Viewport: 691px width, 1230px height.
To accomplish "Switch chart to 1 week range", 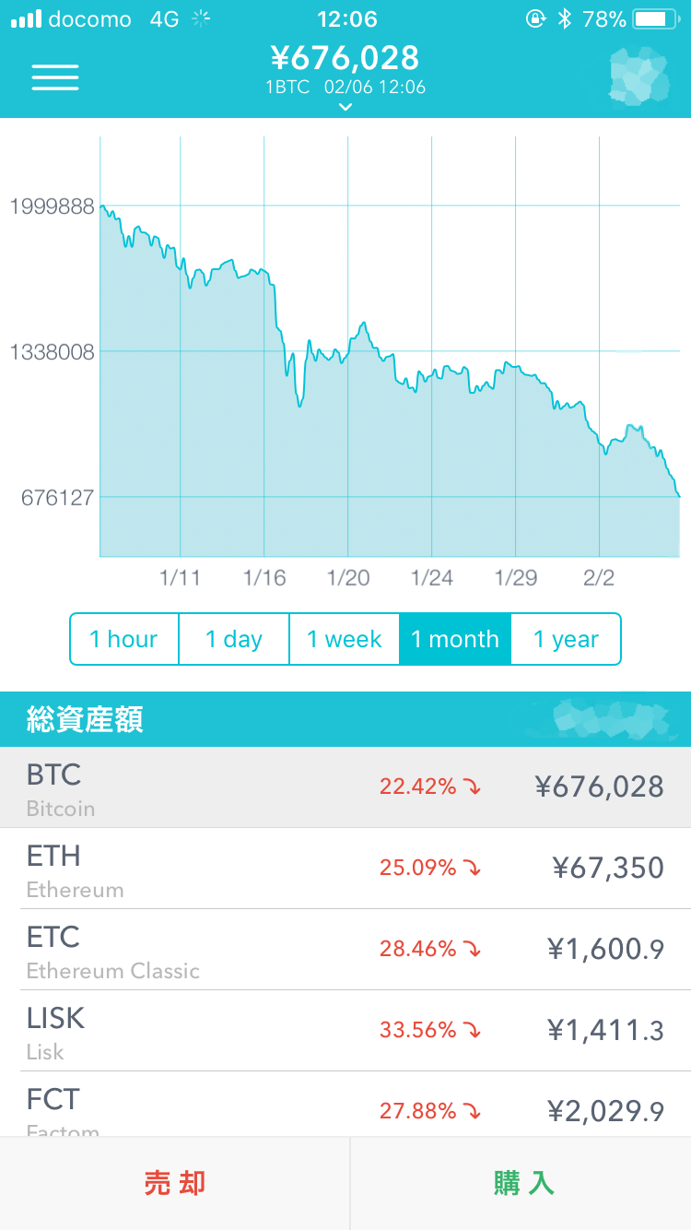I will click(x=345, y=639).
